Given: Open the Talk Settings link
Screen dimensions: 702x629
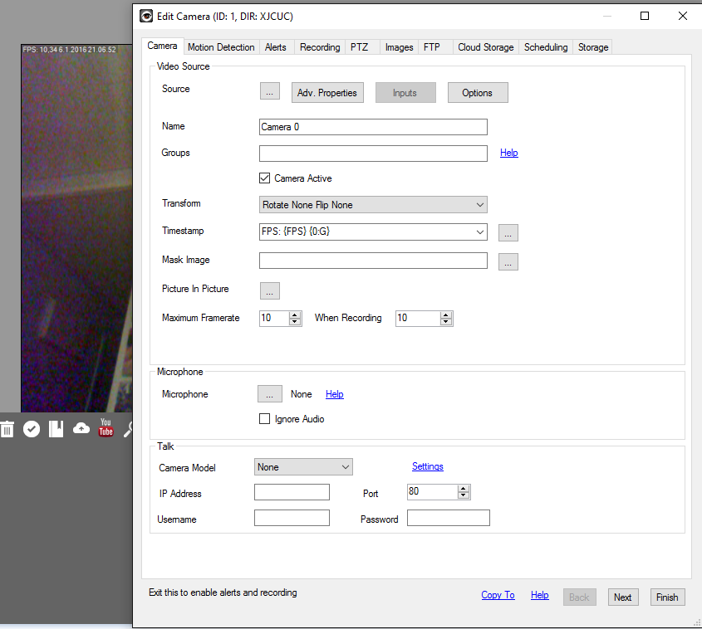Looking at the screenshot, I should pyautogui.click(x=427, y=466).
